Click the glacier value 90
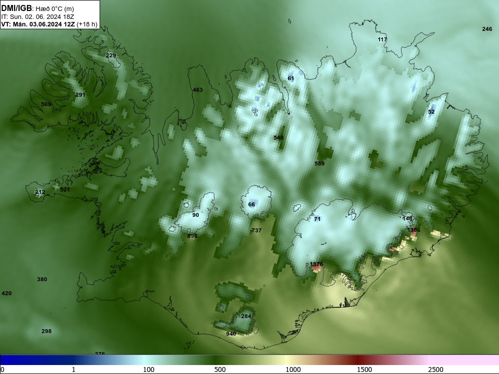 pyautogui.click(x=196, y=215)
